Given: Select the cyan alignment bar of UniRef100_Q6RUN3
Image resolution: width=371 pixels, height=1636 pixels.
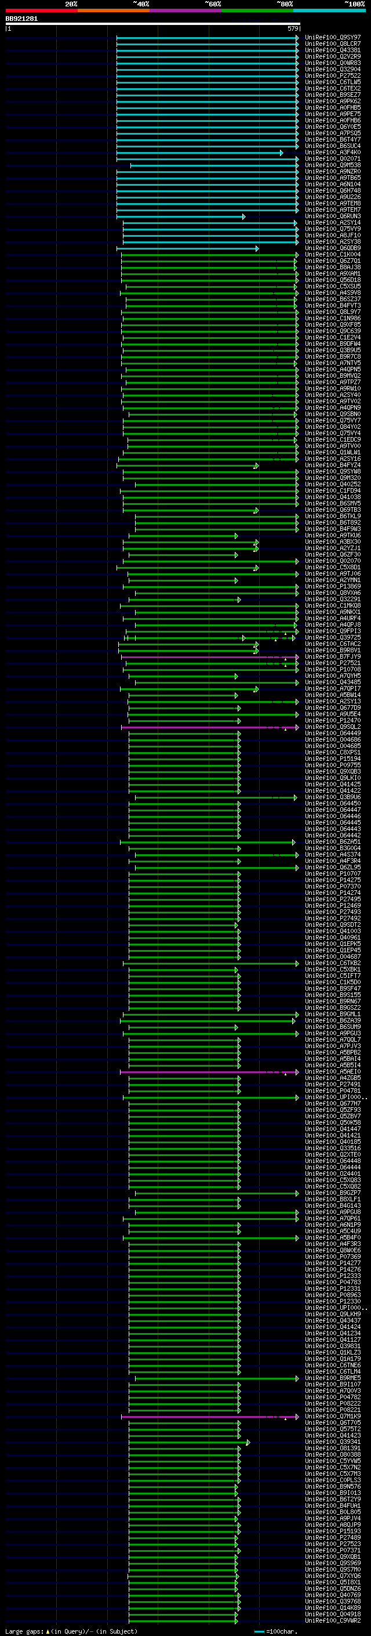Looking at the screenshot, I should tap(181, 216).
